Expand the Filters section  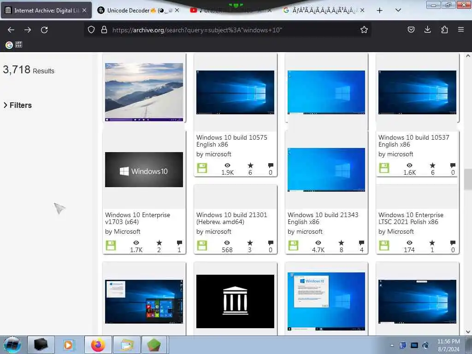click(x=18, y=105)
